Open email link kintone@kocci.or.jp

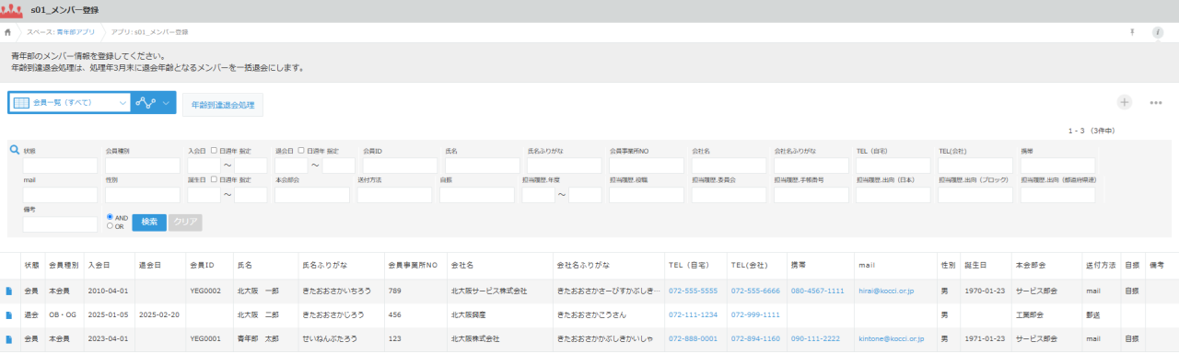click(891, 339)
